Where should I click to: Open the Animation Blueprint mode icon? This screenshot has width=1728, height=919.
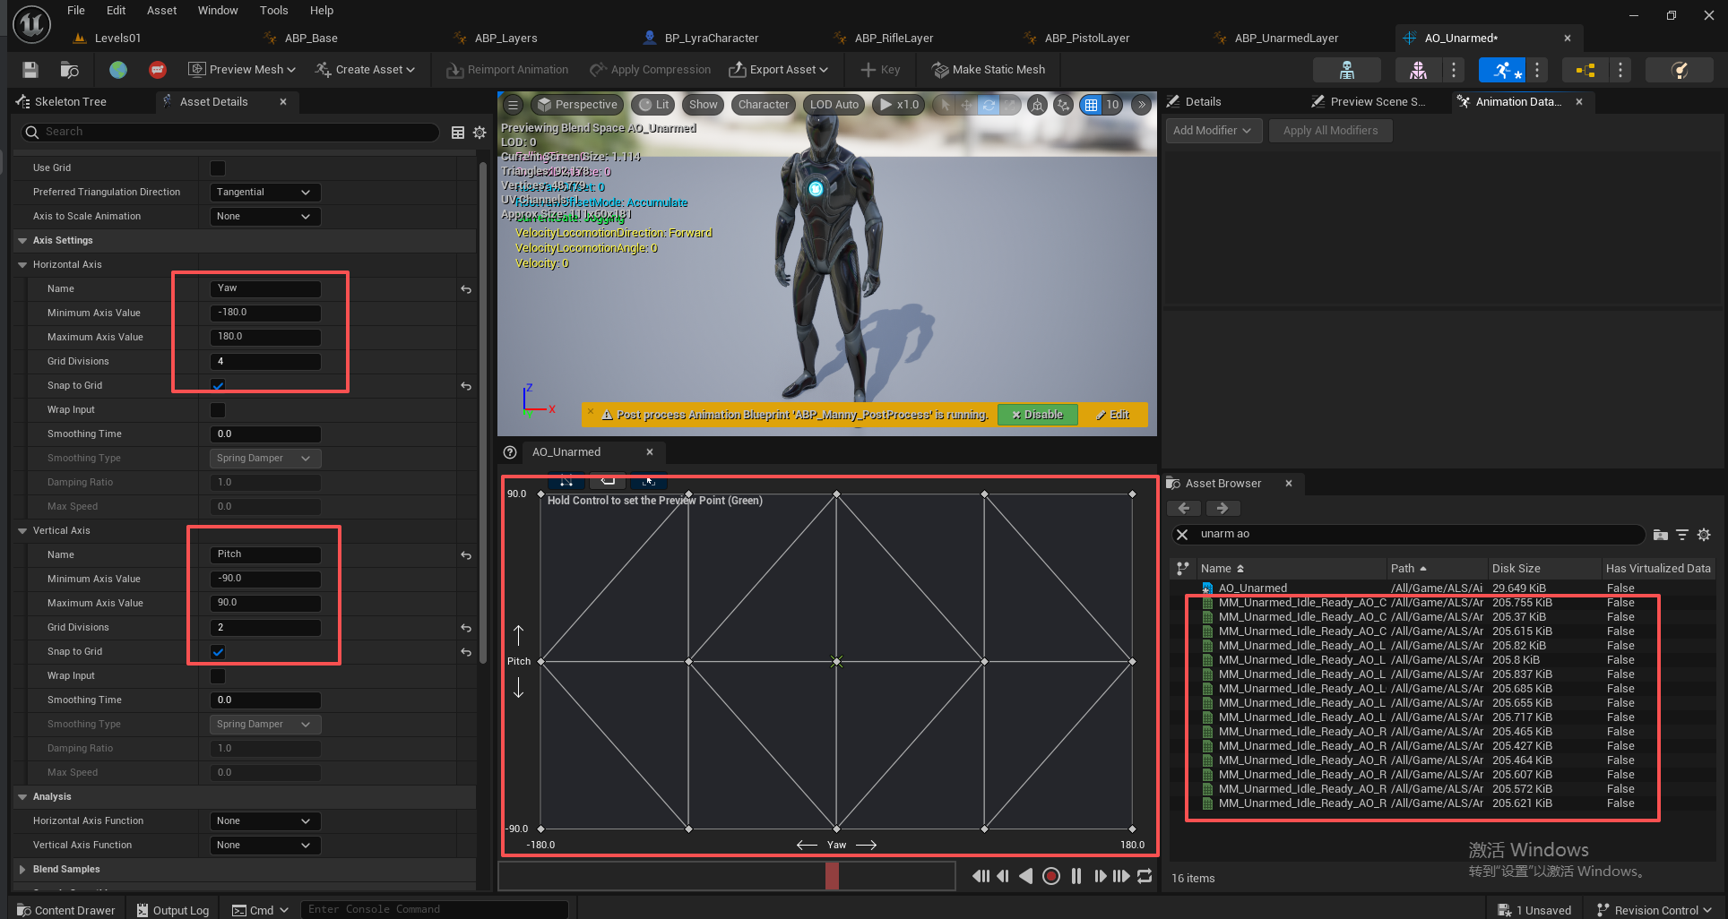pos(1585,70)
